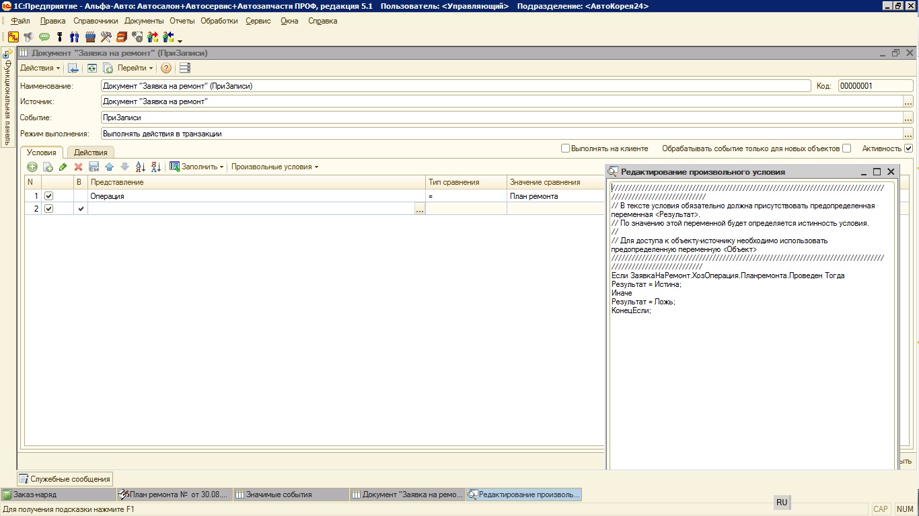Open help with the question mark icon
This screenshot has width=919, height=516.
coord(166,68)
